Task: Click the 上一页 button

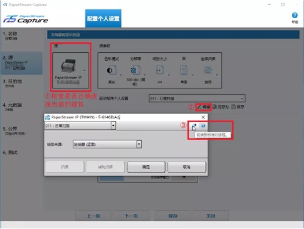Action: [x=94, y=216]
